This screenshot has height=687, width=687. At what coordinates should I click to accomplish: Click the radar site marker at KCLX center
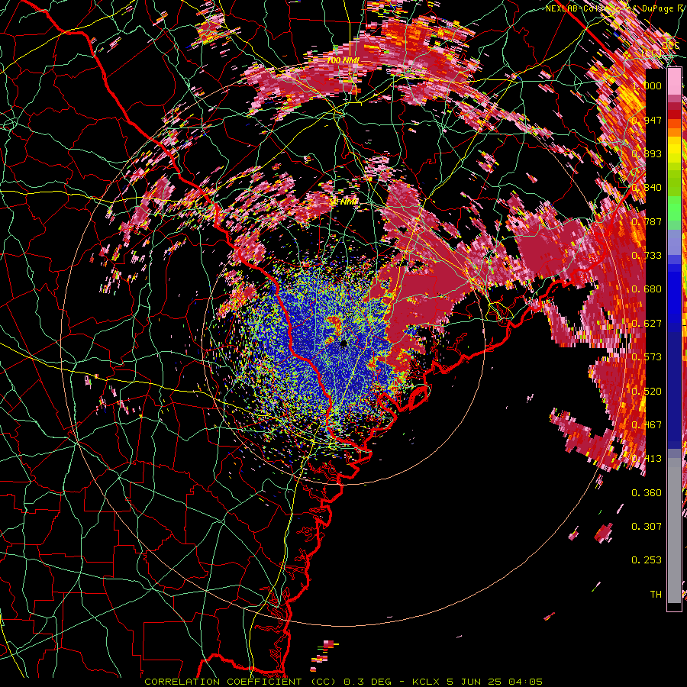coord(343,343)
